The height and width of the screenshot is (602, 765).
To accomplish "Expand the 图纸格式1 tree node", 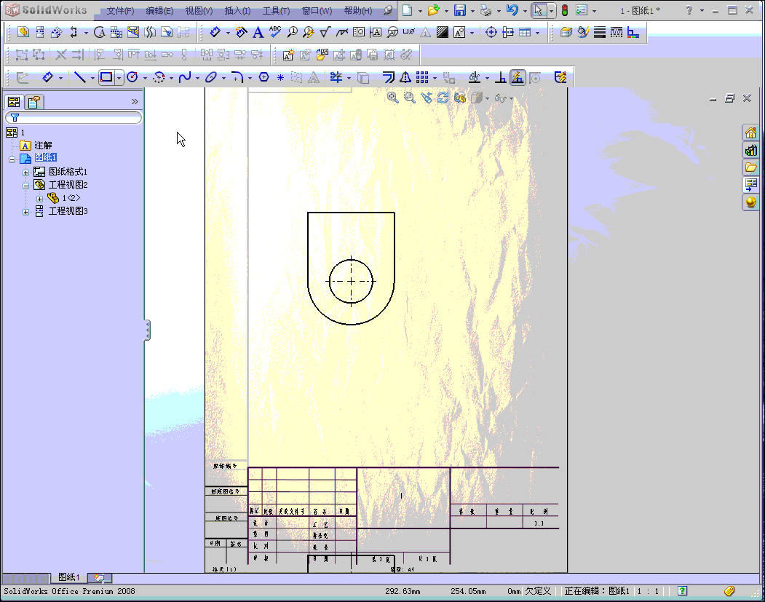I will coord(26,173).
